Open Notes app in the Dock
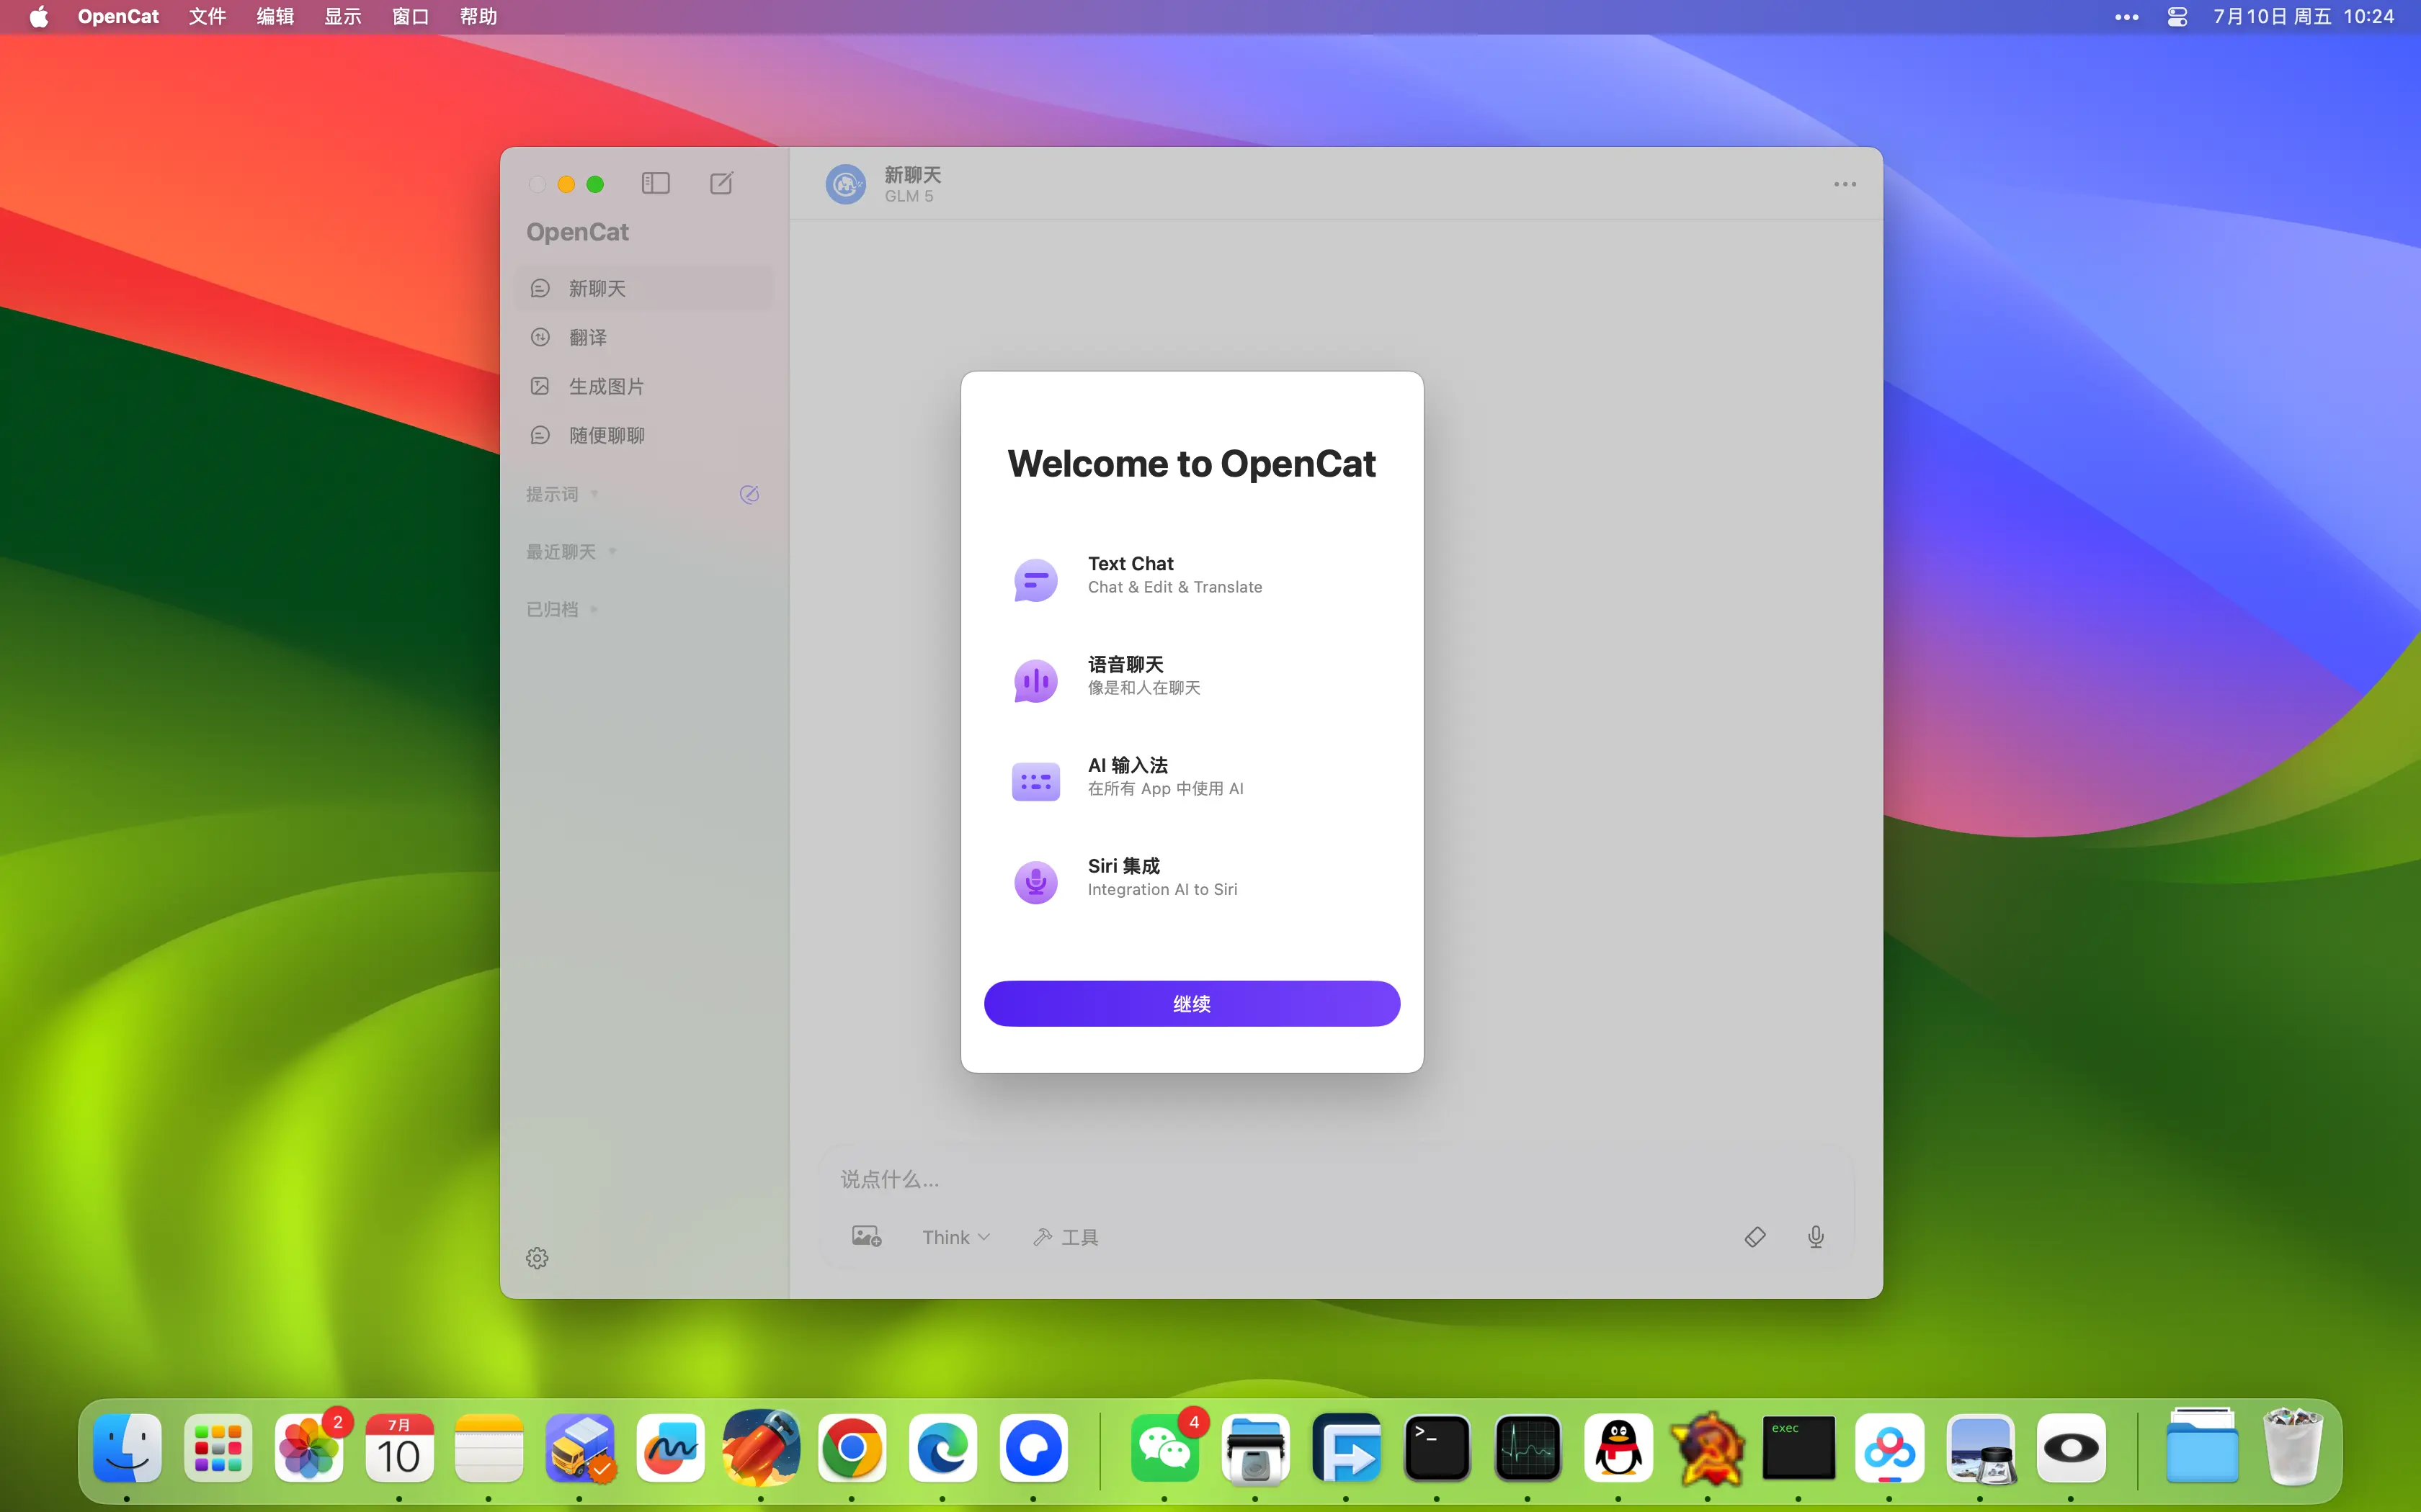The width and height of the screenshot is (2421, 1512). point(489,1448)
